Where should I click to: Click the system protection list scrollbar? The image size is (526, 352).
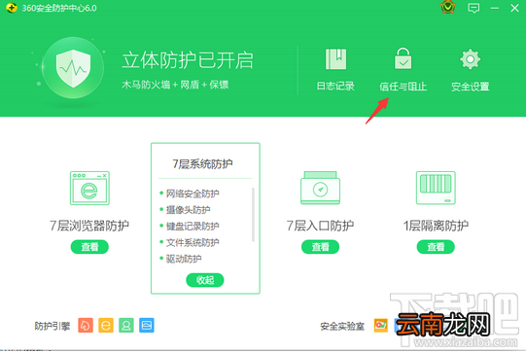[253, 215]
